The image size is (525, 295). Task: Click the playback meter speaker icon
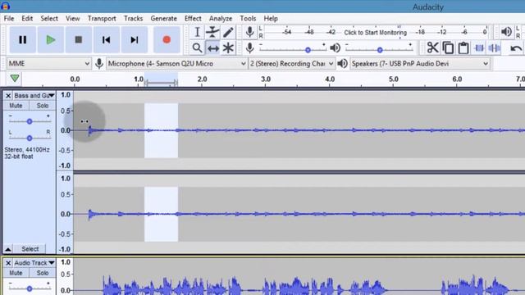pos(506,32)
